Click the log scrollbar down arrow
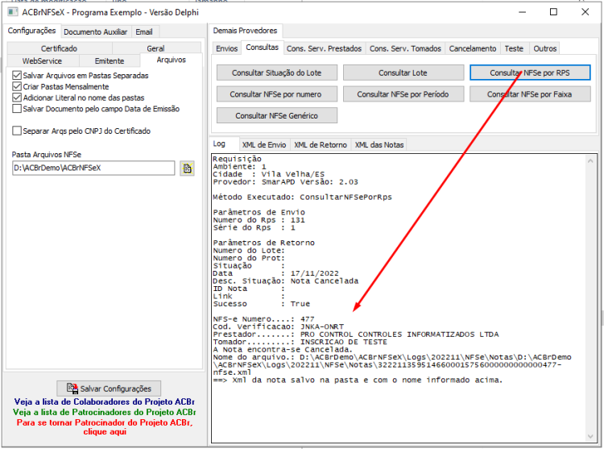The image size is (604, 449). tap(590, 436)
